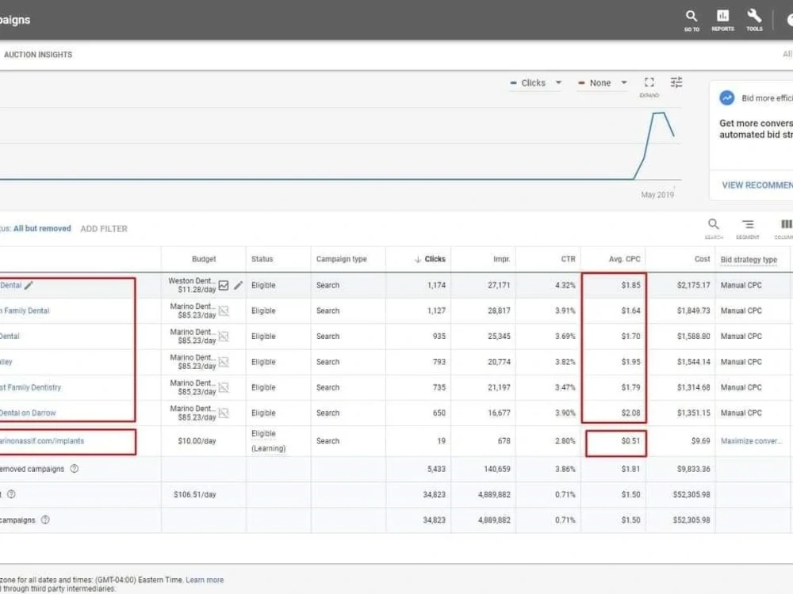Open the help icon in the all-campaigns totals row
The width and height of the screenshot is (793, 594).
[45, 520]
